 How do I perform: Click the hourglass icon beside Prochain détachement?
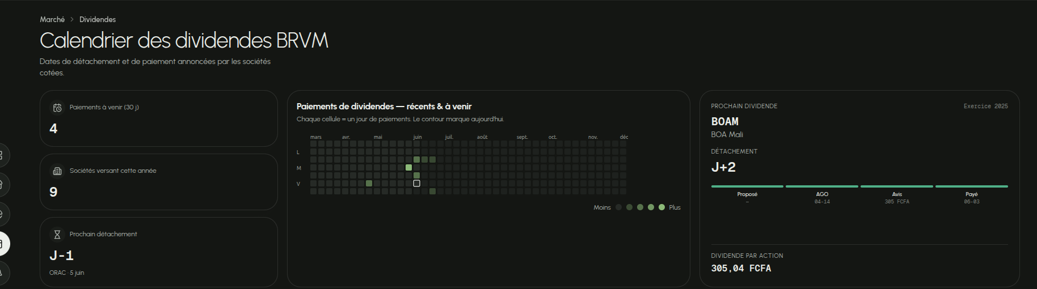[x=57, y=235]
